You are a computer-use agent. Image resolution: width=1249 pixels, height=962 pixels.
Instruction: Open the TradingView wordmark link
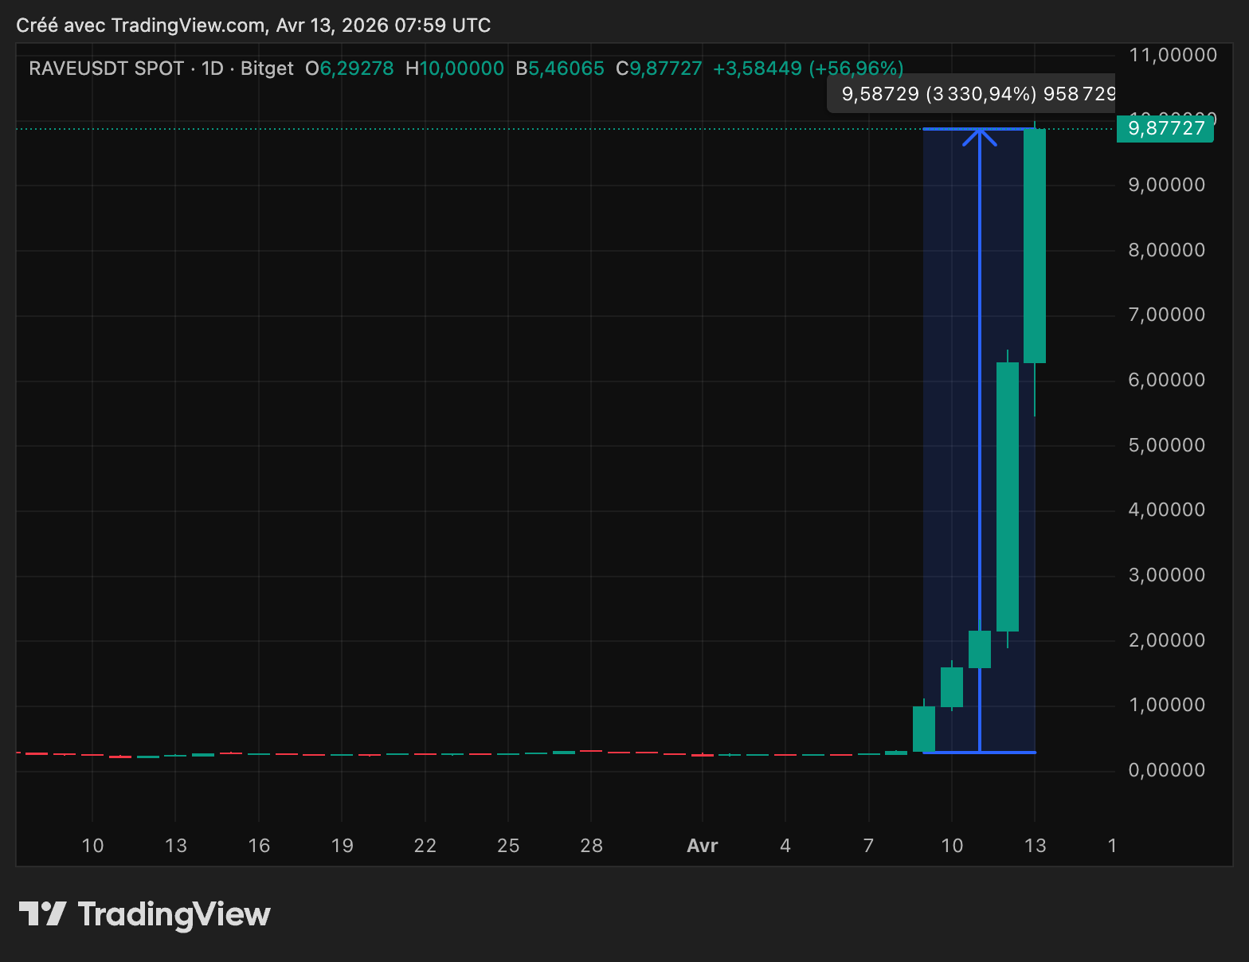(174, 914)
